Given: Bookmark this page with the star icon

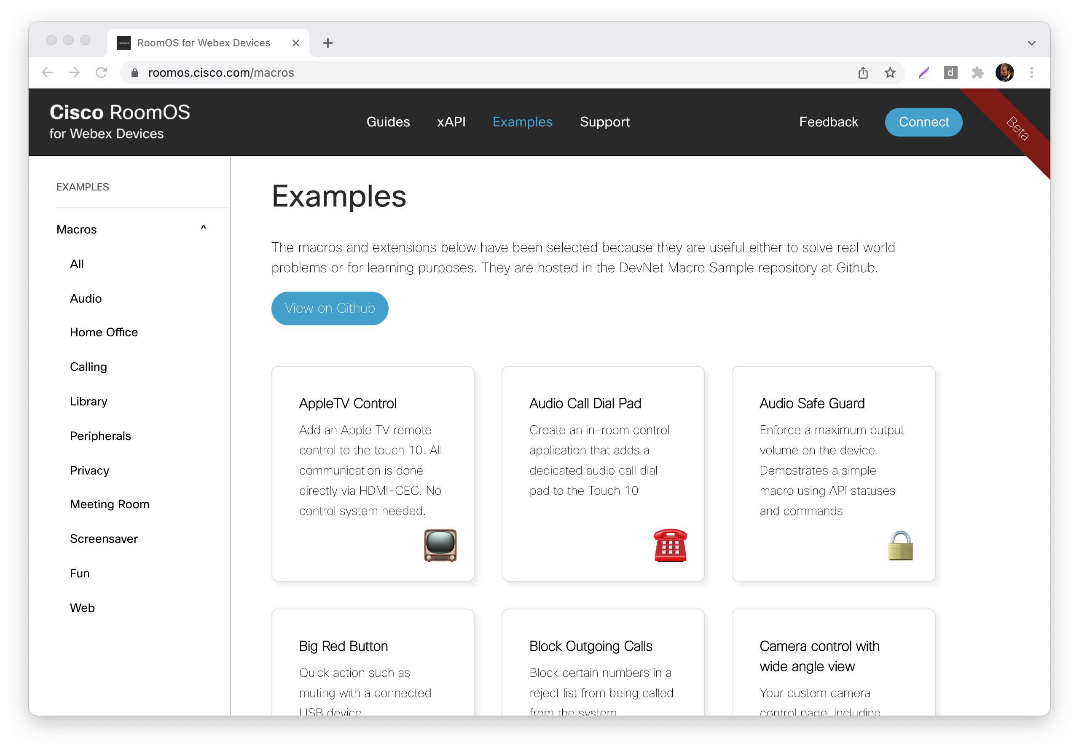Looking at the screenshot, I should (890, 72).
